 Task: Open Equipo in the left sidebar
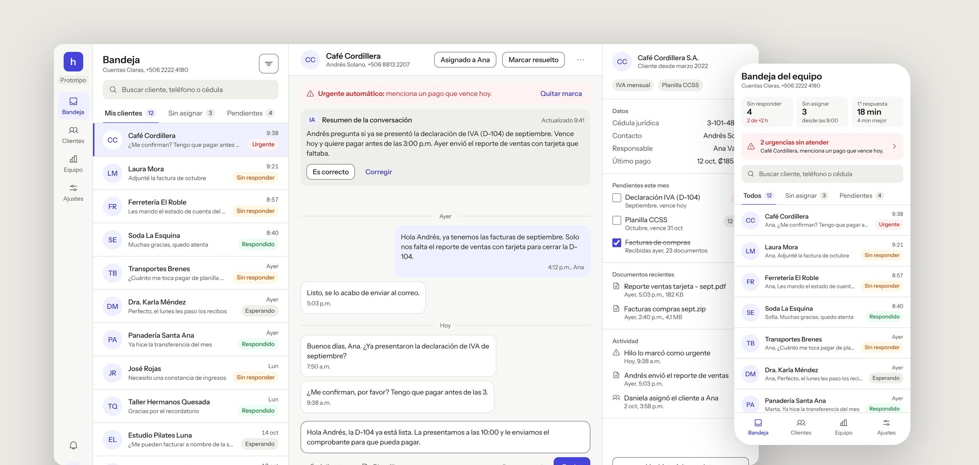click(73, 163)
